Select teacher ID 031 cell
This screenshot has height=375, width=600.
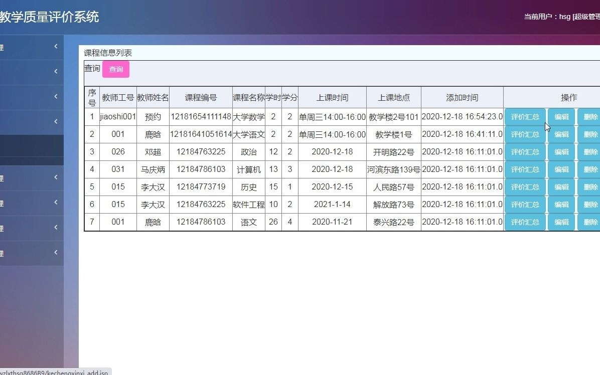click(x=118, y=170)
